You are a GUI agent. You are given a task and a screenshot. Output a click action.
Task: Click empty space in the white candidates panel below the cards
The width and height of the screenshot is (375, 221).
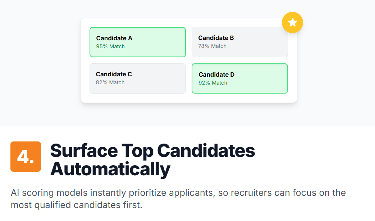pyautogui.click(x=189, y=98)
